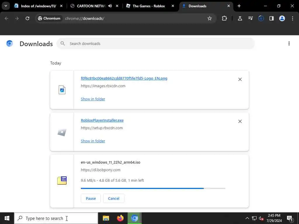This screenshot has width=299, height=224.
Task: Close the CARTOON NETWORK tab
Action: point(117,6)
